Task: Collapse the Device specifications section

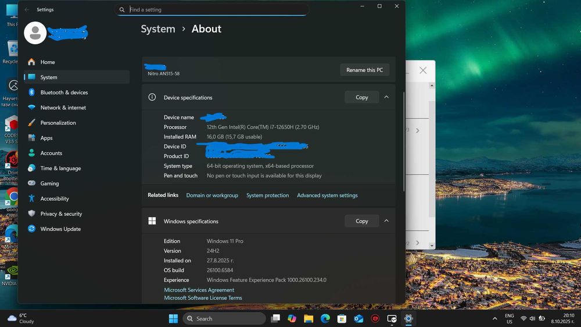Action: [386, 97]
